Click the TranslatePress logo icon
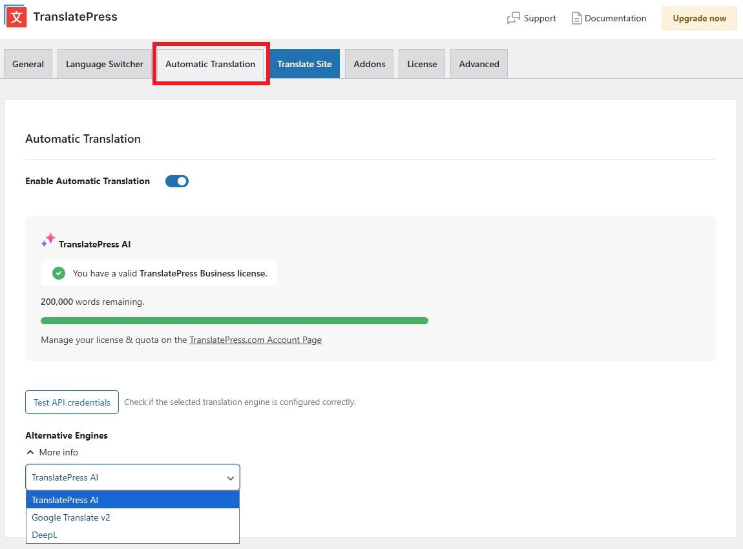The width and height of the screenshot is (743, 549). 15,16
